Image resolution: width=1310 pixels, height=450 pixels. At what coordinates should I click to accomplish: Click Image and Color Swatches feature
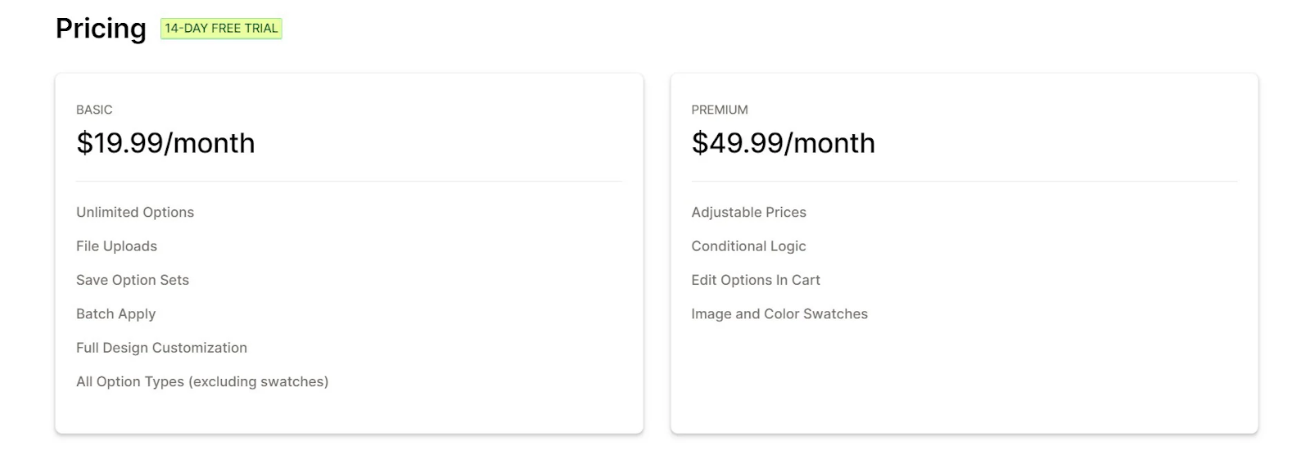[x=779, y=314]
